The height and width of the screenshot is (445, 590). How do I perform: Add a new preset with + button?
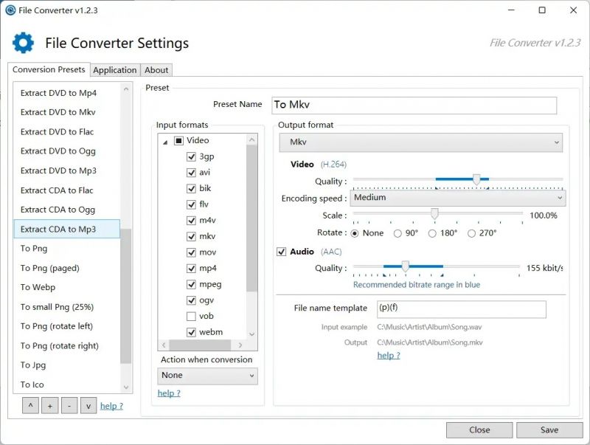pos(49,406)
